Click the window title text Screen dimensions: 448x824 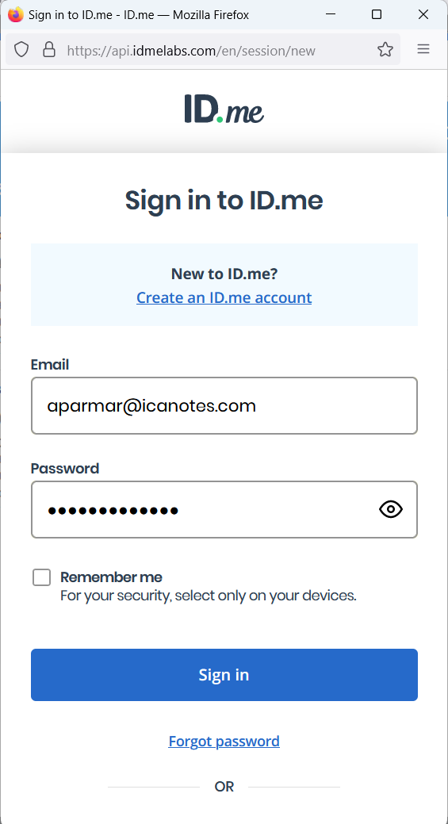point(139,15)
